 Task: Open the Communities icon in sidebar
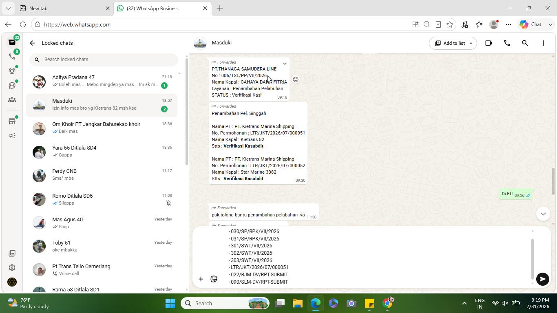(x=12, y=100)
